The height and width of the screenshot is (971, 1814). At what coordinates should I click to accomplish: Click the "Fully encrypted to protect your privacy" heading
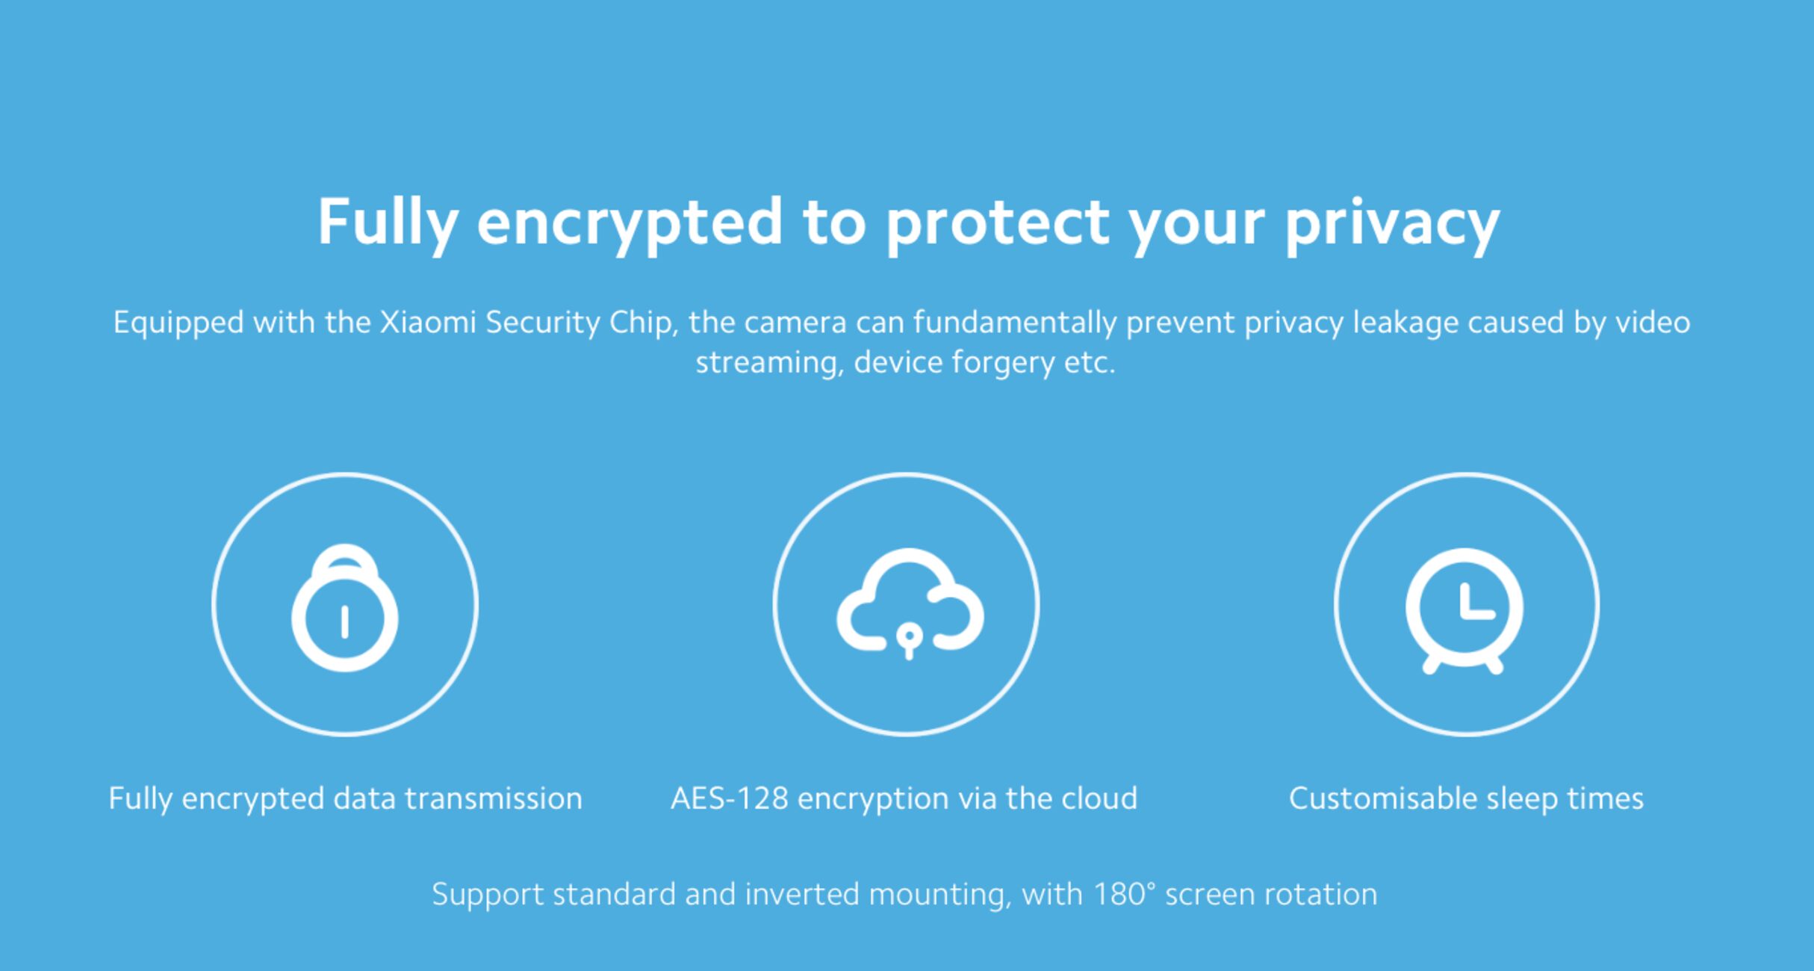(908, 222)
